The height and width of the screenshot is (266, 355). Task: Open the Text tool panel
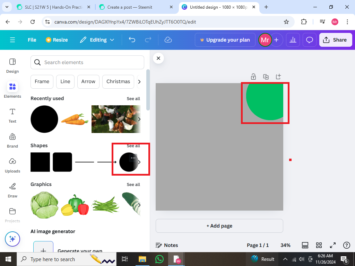[12, 116]
